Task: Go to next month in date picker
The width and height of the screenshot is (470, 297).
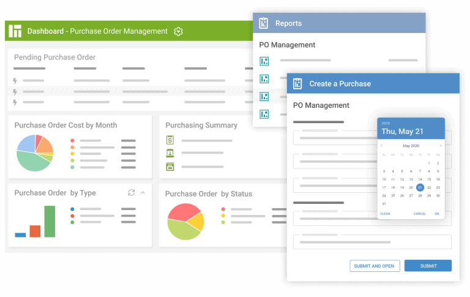Action: pyautogui.click(x=441, y=146)
